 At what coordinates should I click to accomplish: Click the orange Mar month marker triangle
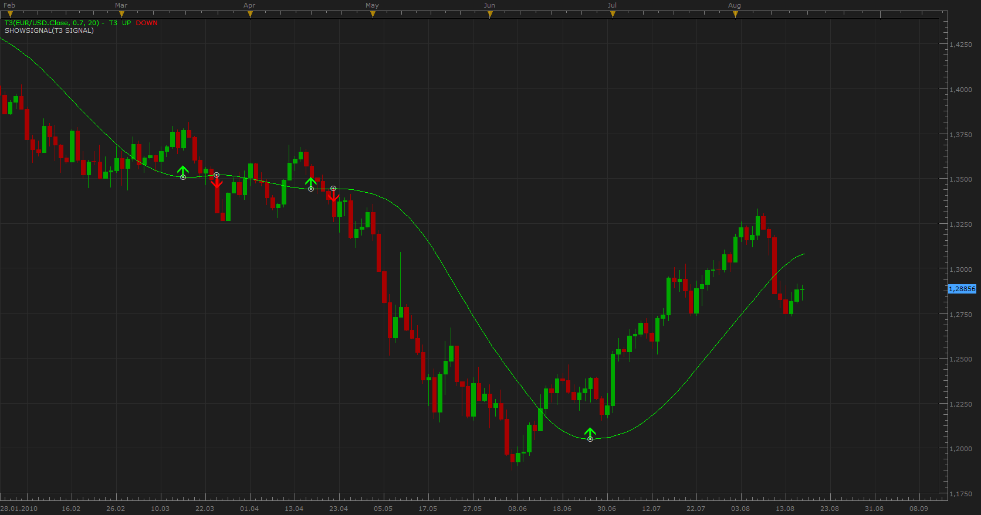pyautogui.click(x=121, y=15)
